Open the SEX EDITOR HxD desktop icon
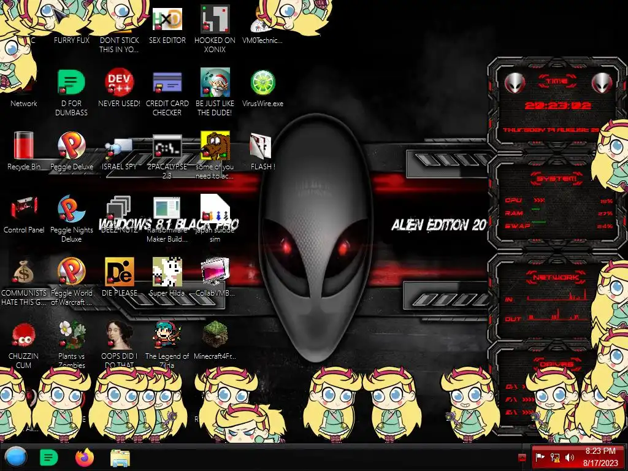The width and height of the screenshot is (628, 471). coord(167,19)
